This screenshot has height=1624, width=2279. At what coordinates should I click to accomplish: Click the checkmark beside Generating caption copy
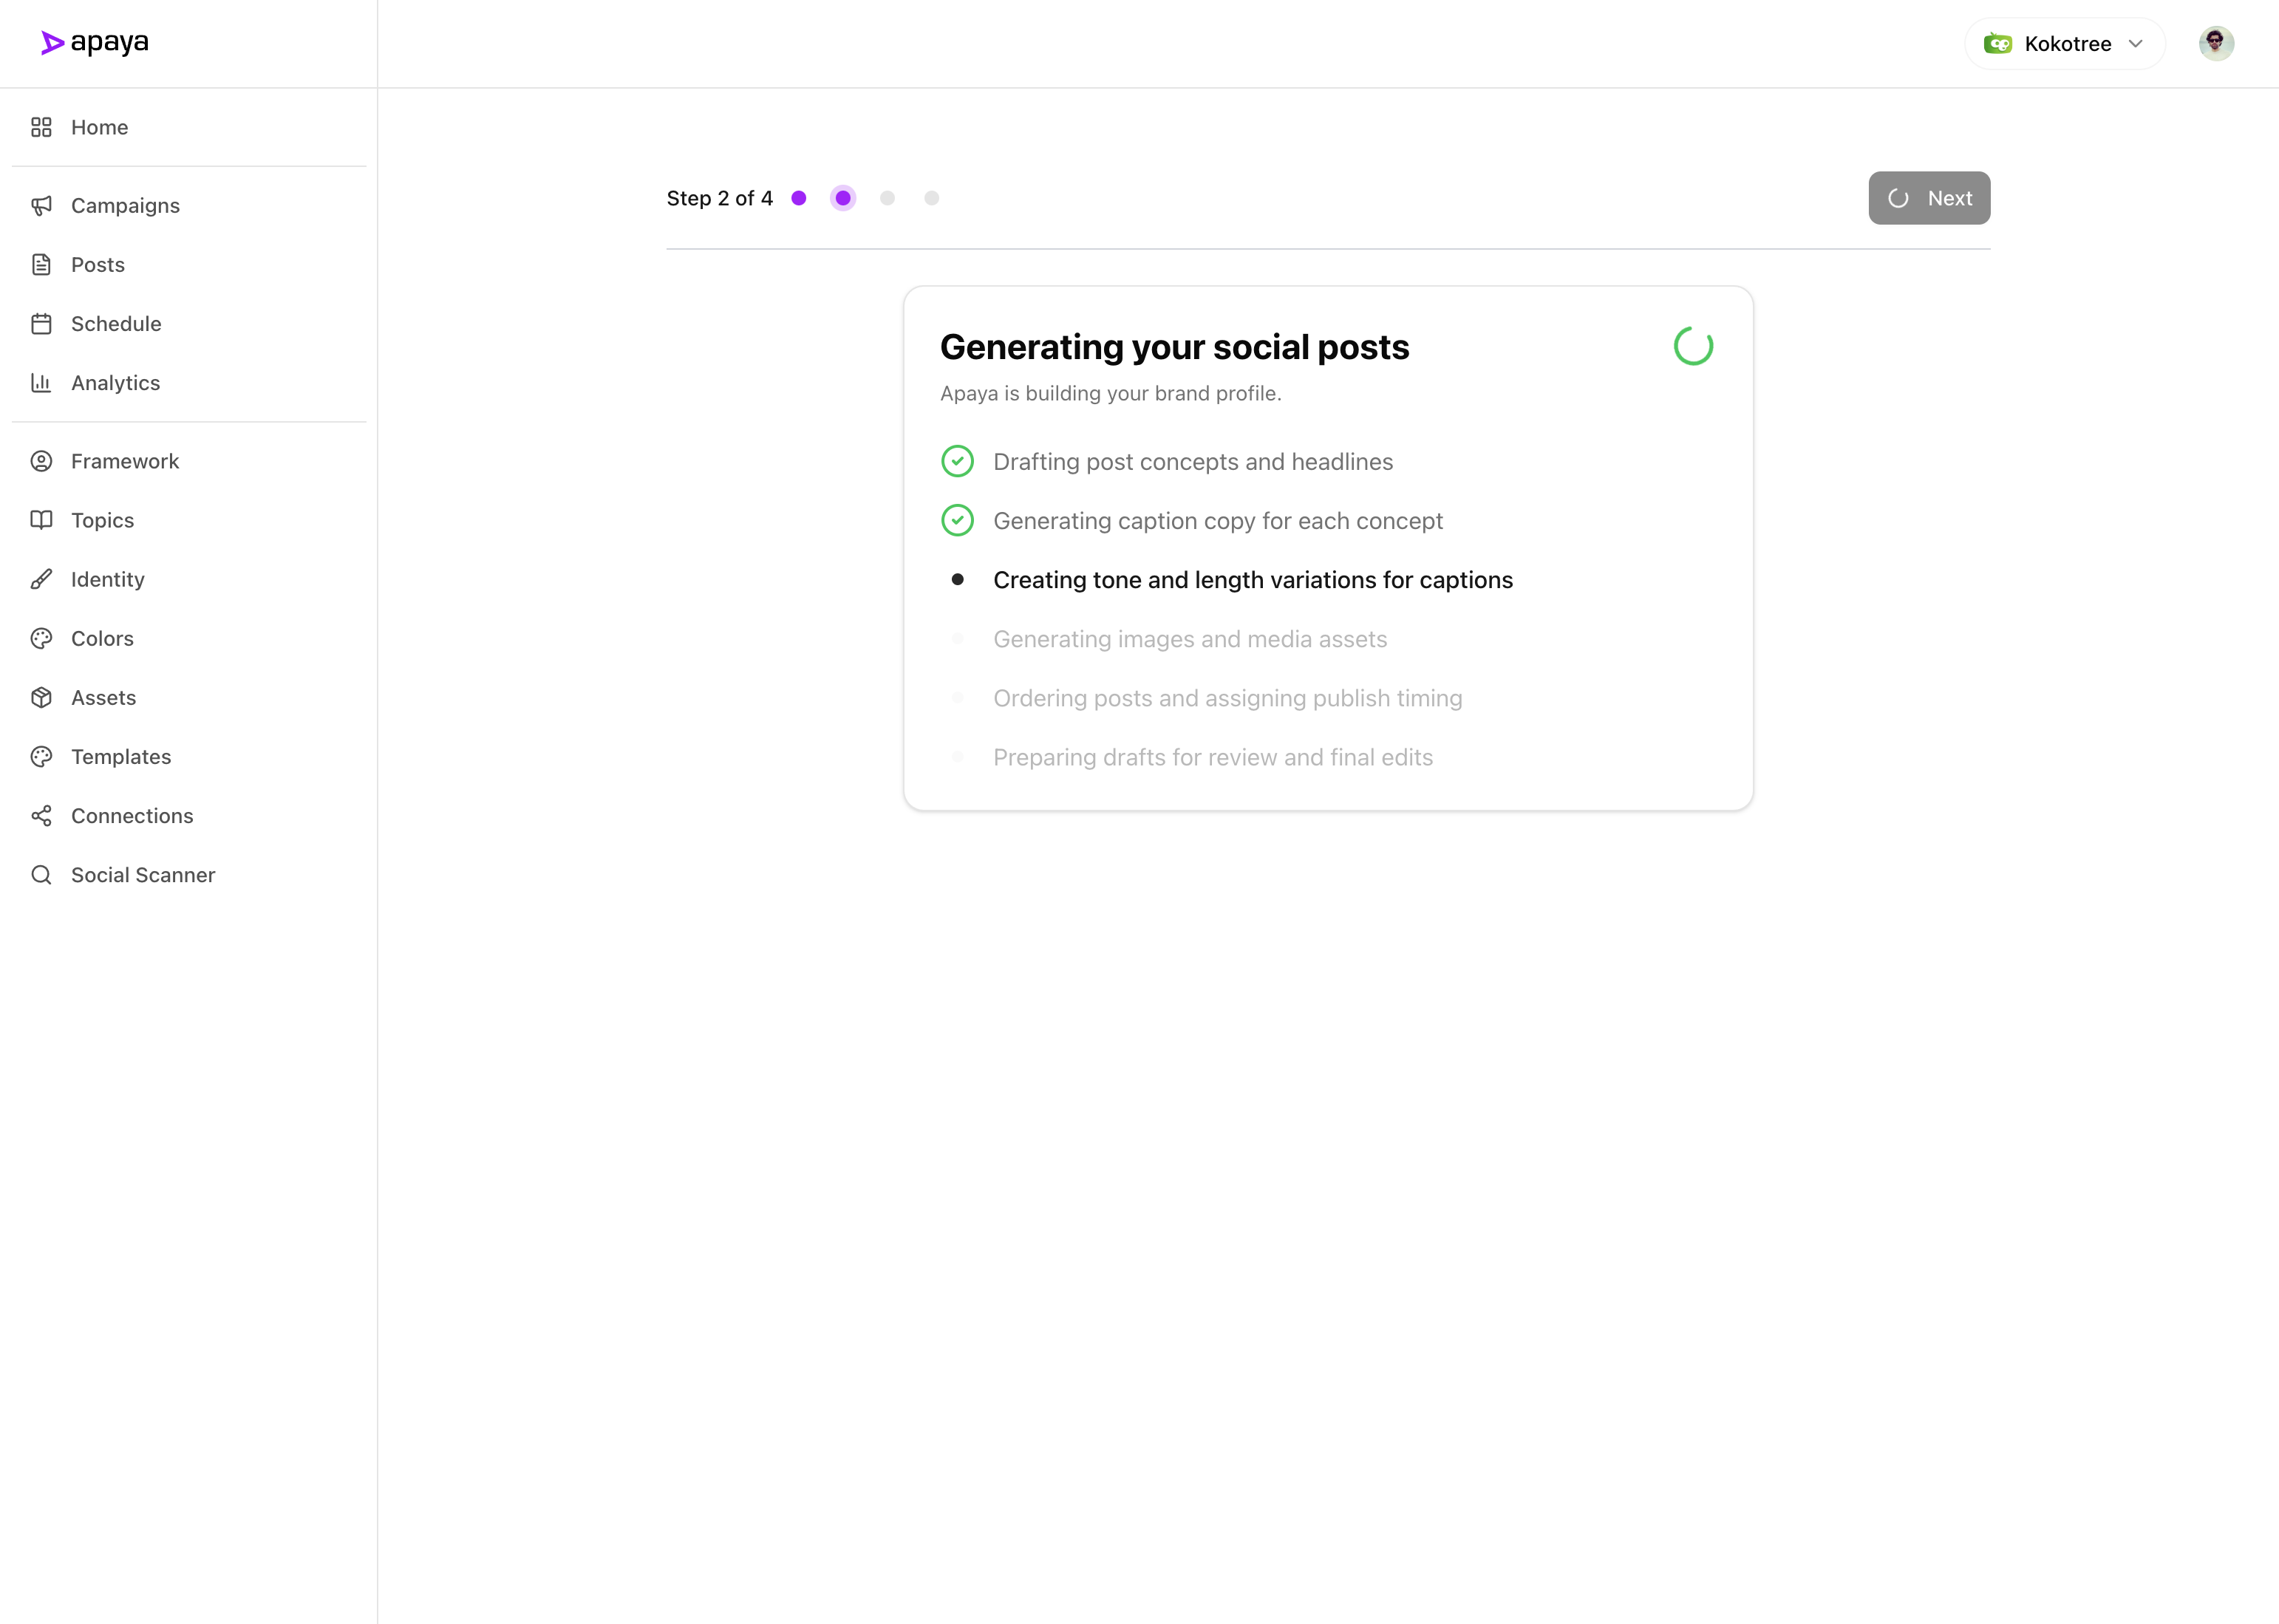pos(957,520)
